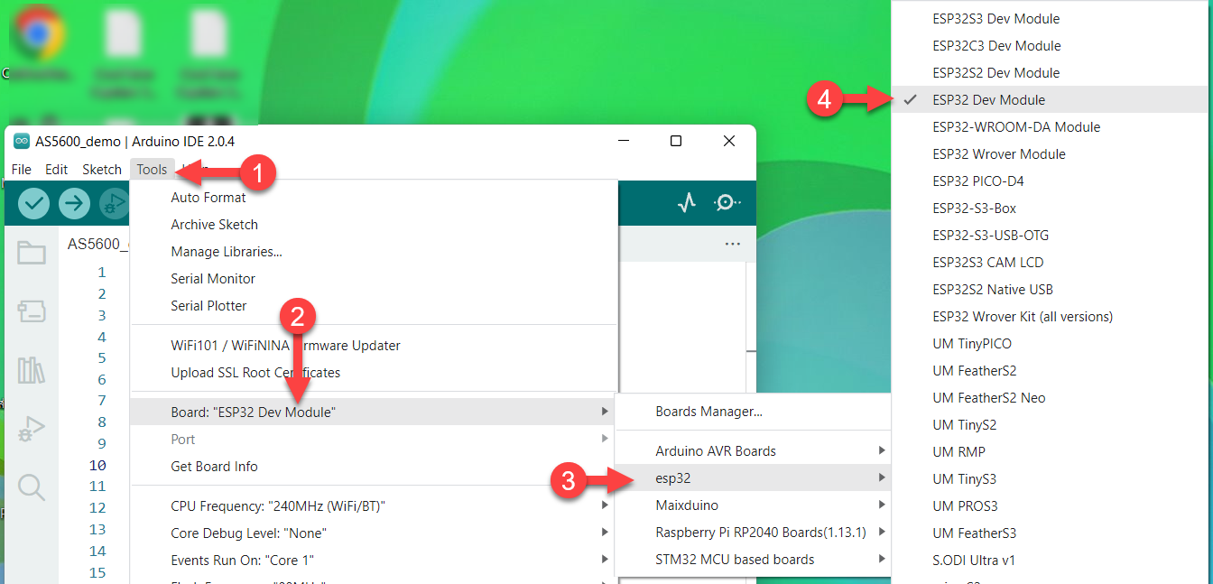Expand the Port submenu arrow
1213x584 pixels.
click(605, 440)
